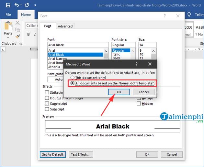The image size is (204, 167).
Task: Click the Font style field Regular
Action: coord(123,45)
